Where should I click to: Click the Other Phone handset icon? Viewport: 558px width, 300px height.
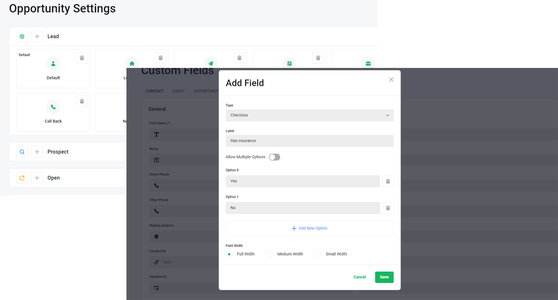(157, 211)
